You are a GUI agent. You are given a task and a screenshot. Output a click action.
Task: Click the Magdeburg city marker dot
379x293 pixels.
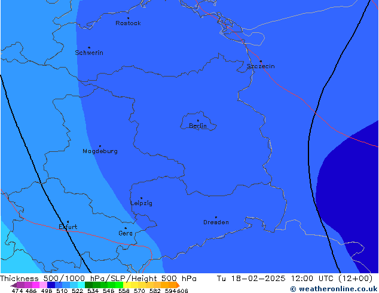[x=100, y=146]
